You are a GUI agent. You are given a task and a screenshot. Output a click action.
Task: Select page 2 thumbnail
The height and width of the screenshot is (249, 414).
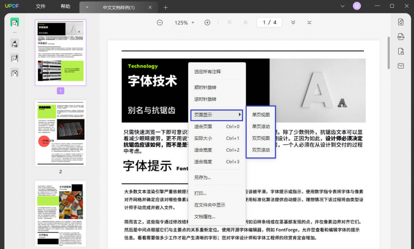click(x=60, y=133)
